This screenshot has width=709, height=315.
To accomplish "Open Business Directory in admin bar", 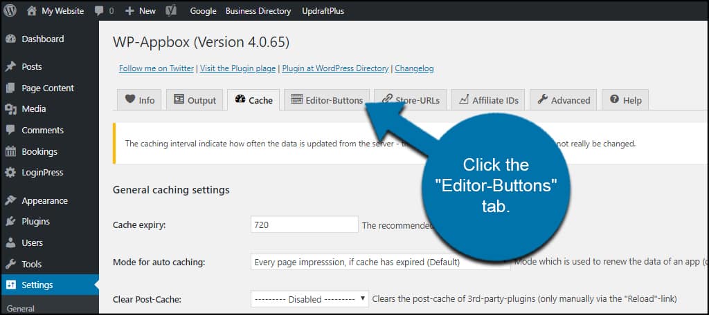I will (258, 11).
